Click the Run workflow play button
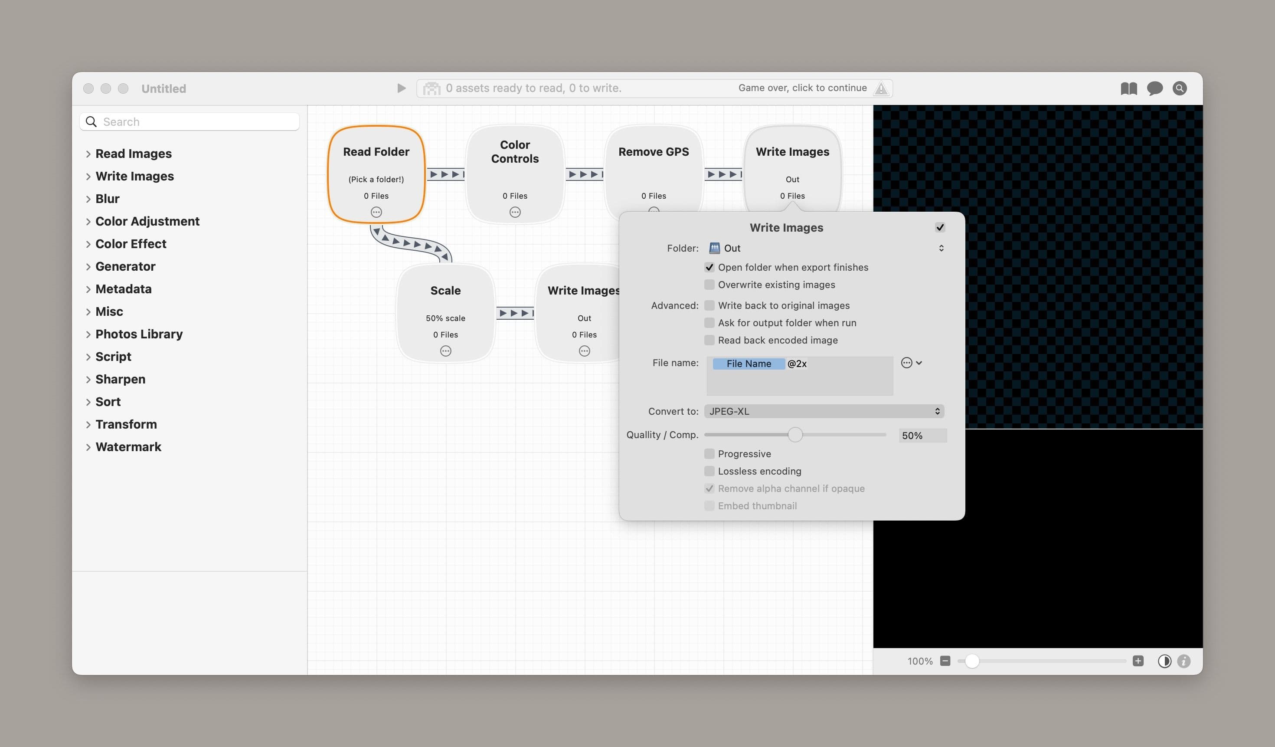 coord(401,88)
